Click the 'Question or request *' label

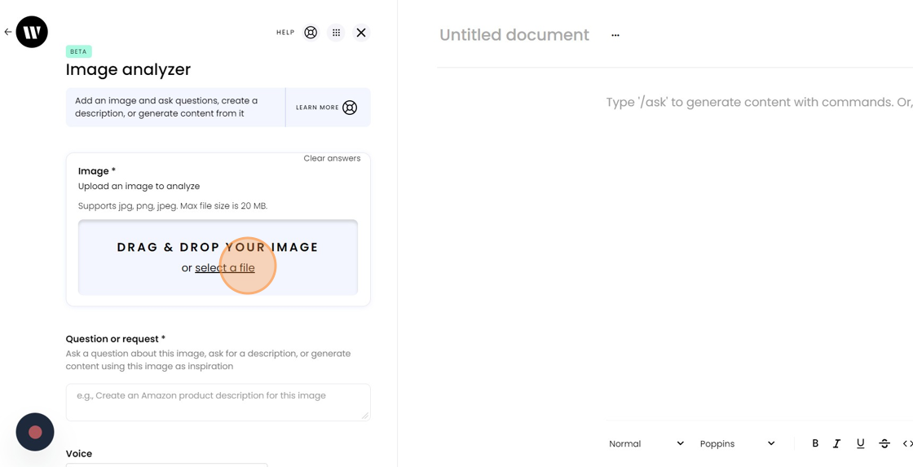click(x=115, y=339)
